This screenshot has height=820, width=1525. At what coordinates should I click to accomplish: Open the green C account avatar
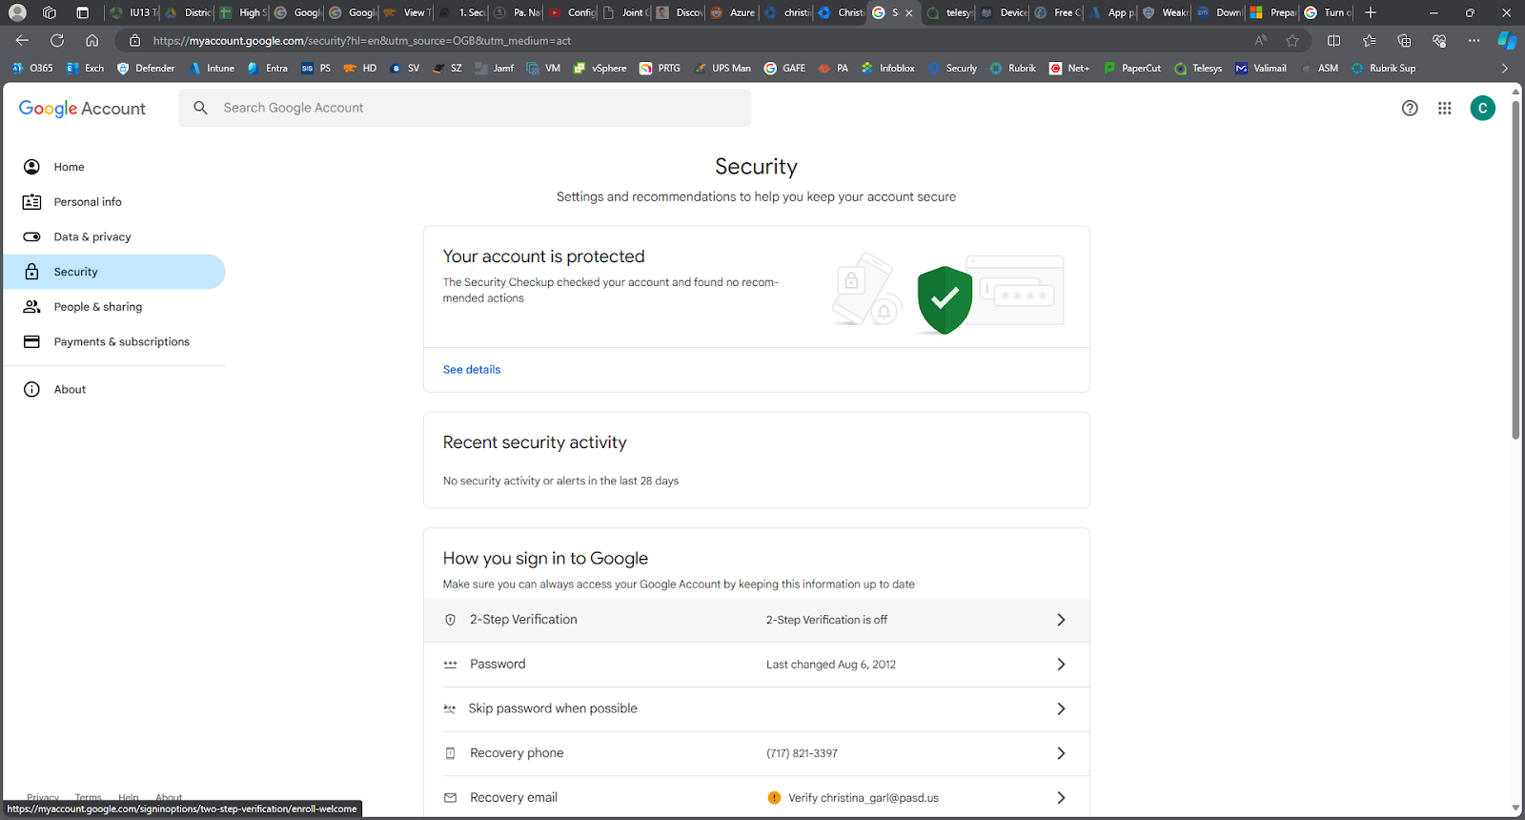point(1482,109)
